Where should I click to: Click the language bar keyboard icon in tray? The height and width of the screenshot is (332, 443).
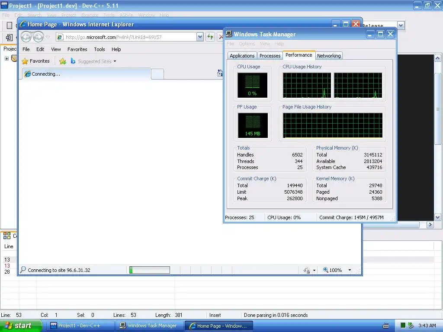coord(385,326)
